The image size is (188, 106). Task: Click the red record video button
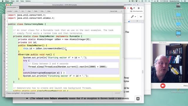(163, 86)
